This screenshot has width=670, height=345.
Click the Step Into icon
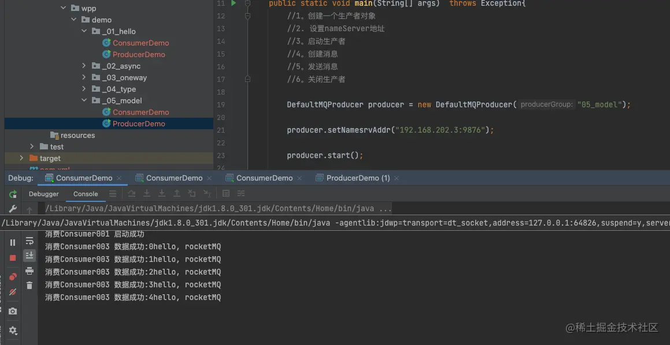point(147,194)
